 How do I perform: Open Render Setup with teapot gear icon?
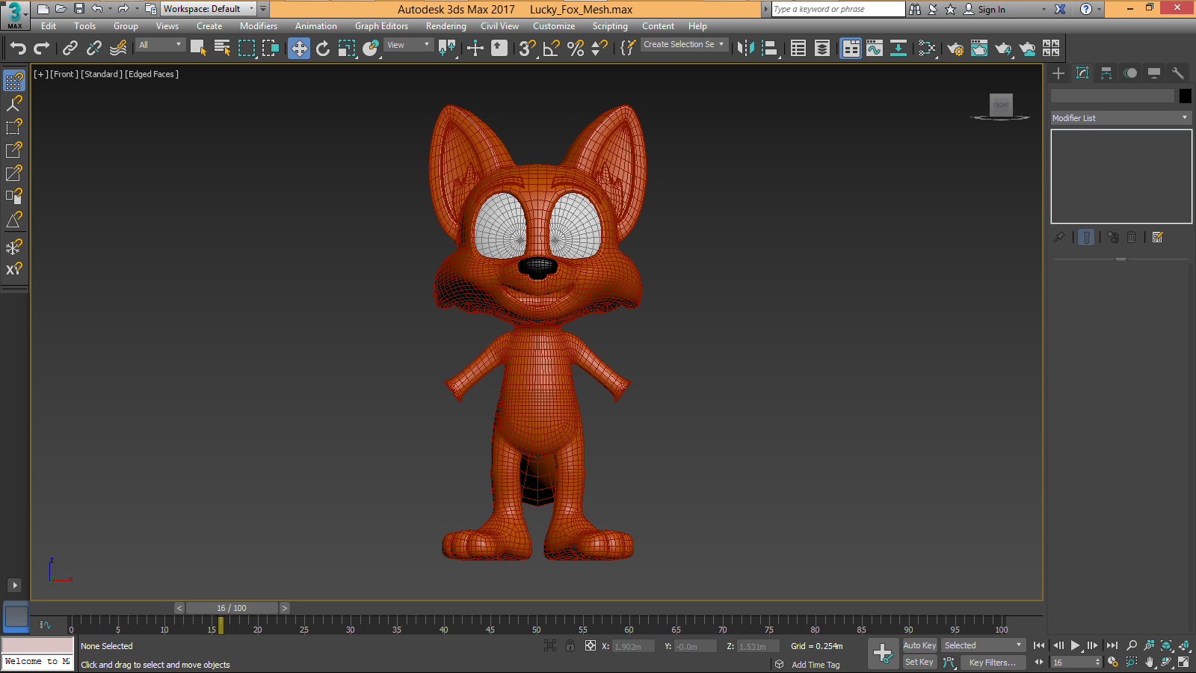coord(955,49)
